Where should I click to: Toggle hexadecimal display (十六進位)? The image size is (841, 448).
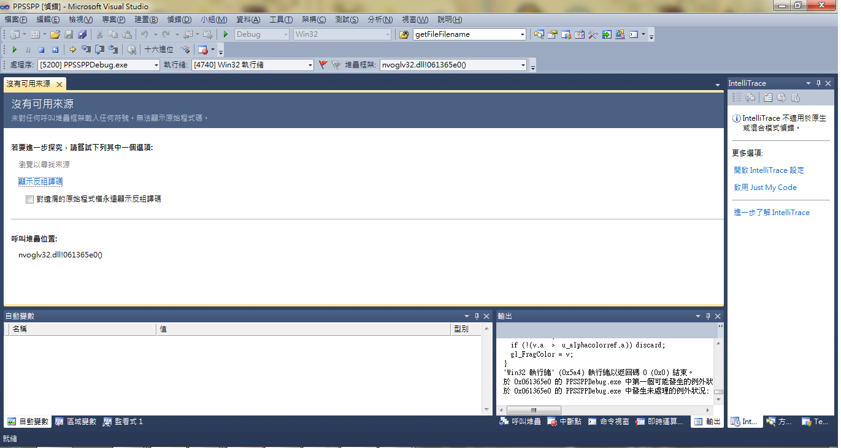159,50
